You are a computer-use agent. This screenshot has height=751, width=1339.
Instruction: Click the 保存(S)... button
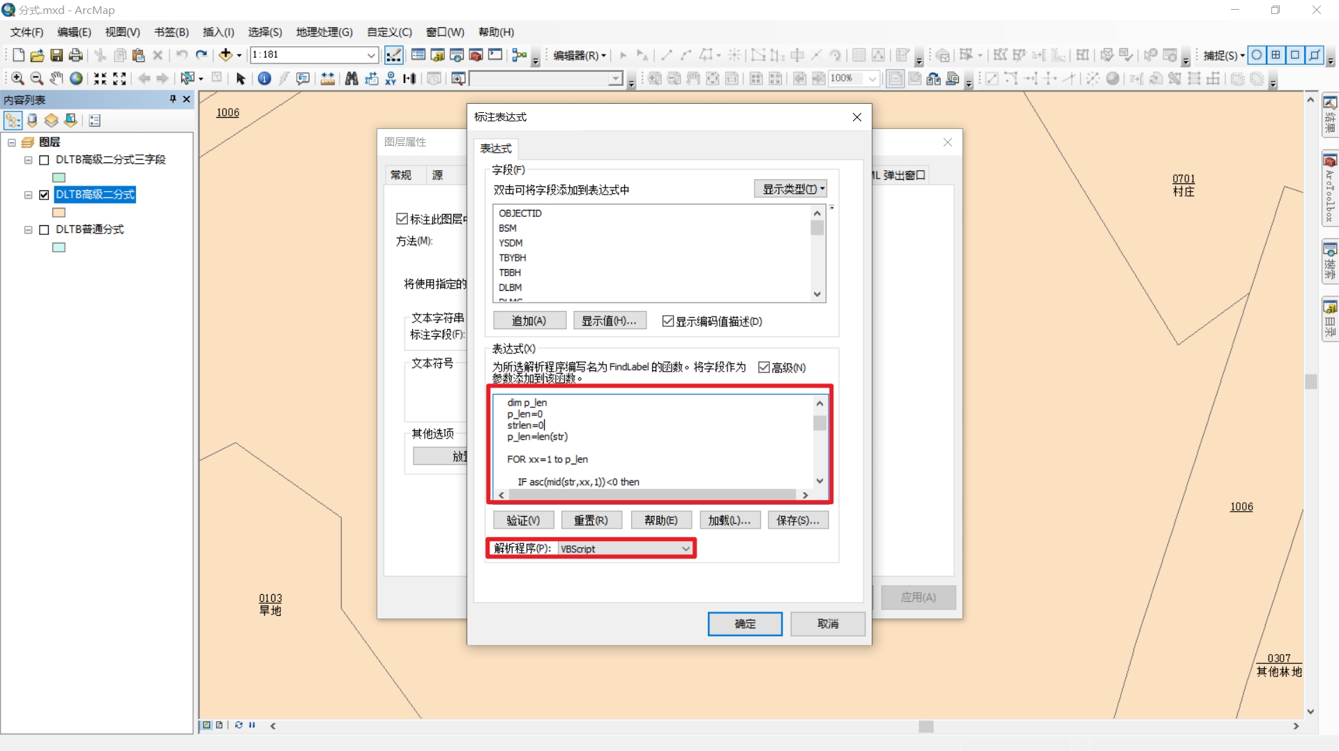(x=799, y=520)
